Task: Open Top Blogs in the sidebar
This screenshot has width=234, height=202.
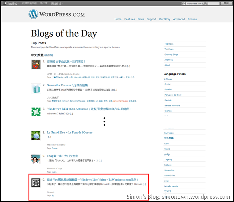Action: click(x=169, y=44)
